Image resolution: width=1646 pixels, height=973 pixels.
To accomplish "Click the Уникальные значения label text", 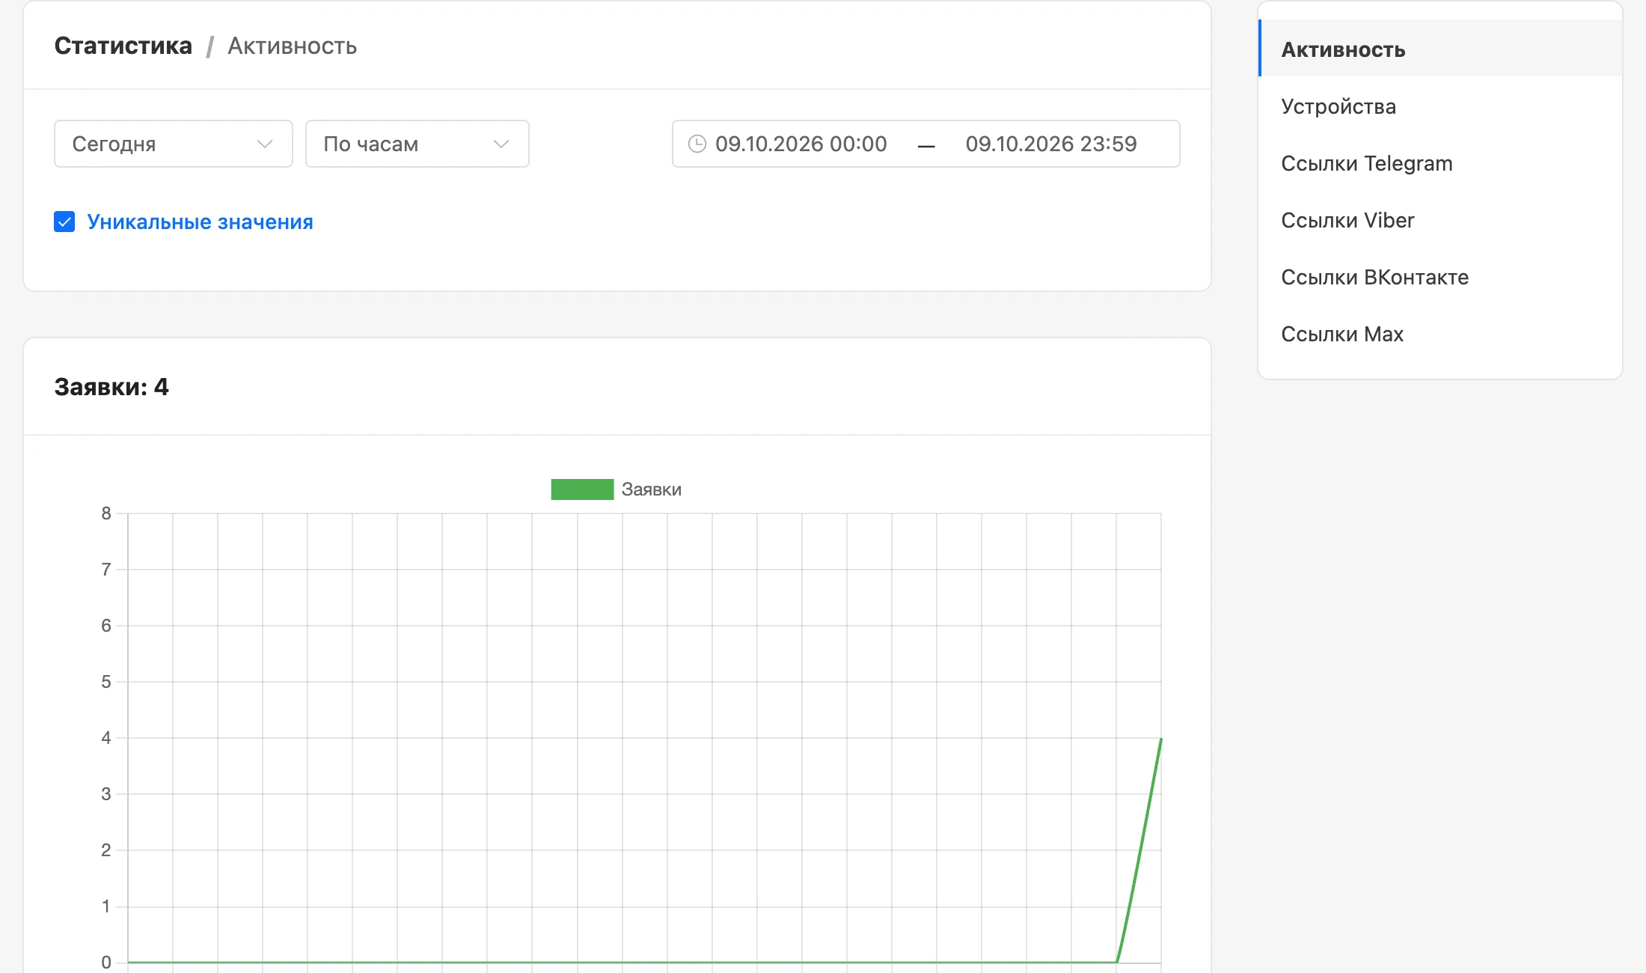I will tap(200, 222).
